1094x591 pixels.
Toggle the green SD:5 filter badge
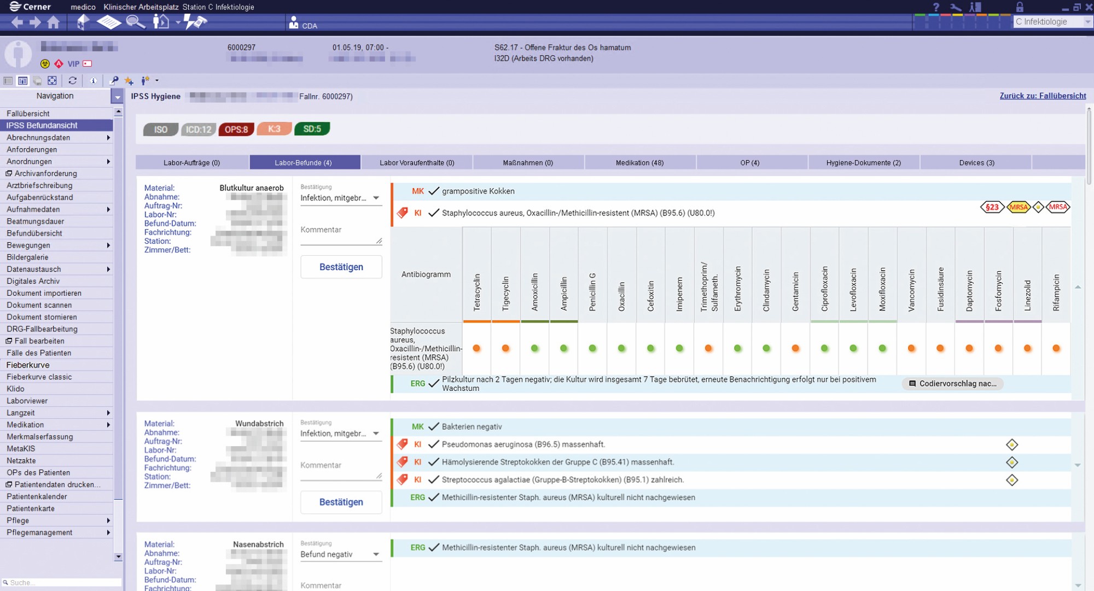[x=312, y=129]
